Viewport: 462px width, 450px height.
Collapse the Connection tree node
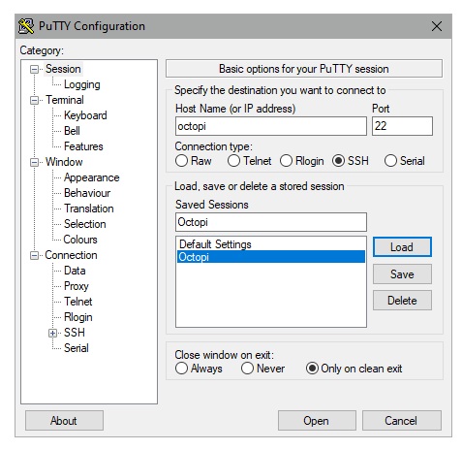34,255
